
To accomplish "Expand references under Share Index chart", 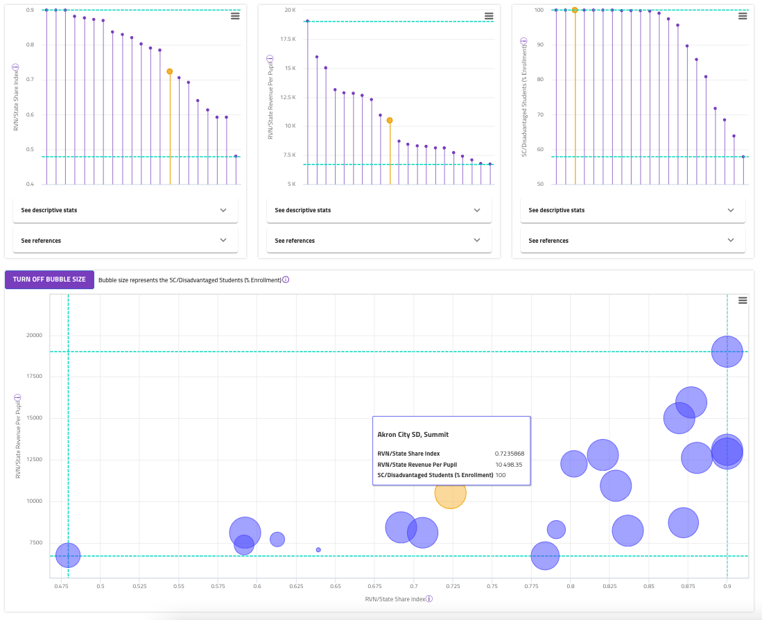I will (125, 241).
